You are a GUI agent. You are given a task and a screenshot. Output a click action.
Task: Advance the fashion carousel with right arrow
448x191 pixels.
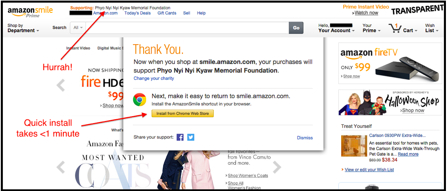coord(277,167)
